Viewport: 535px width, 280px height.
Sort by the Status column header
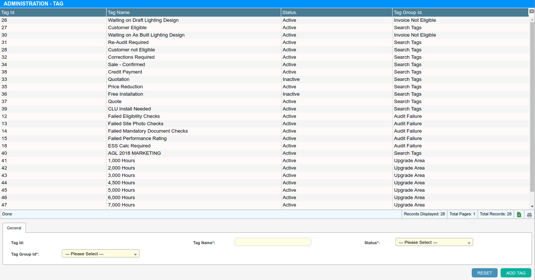[336, 13]
